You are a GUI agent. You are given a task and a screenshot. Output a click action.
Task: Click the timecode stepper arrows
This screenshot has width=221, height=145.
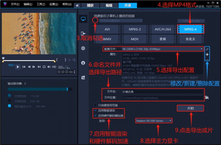pyautogui.click(x=74, y=72)
